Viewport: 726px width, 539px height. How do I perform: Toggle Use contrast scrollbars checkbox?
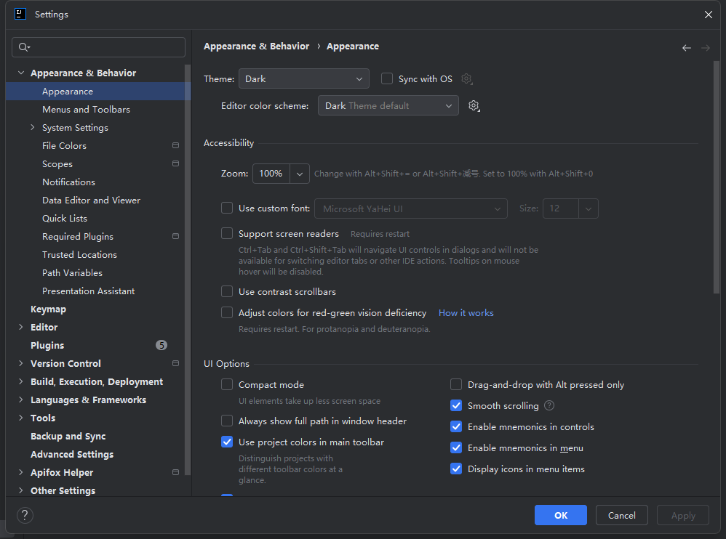[x=227, y=292]
